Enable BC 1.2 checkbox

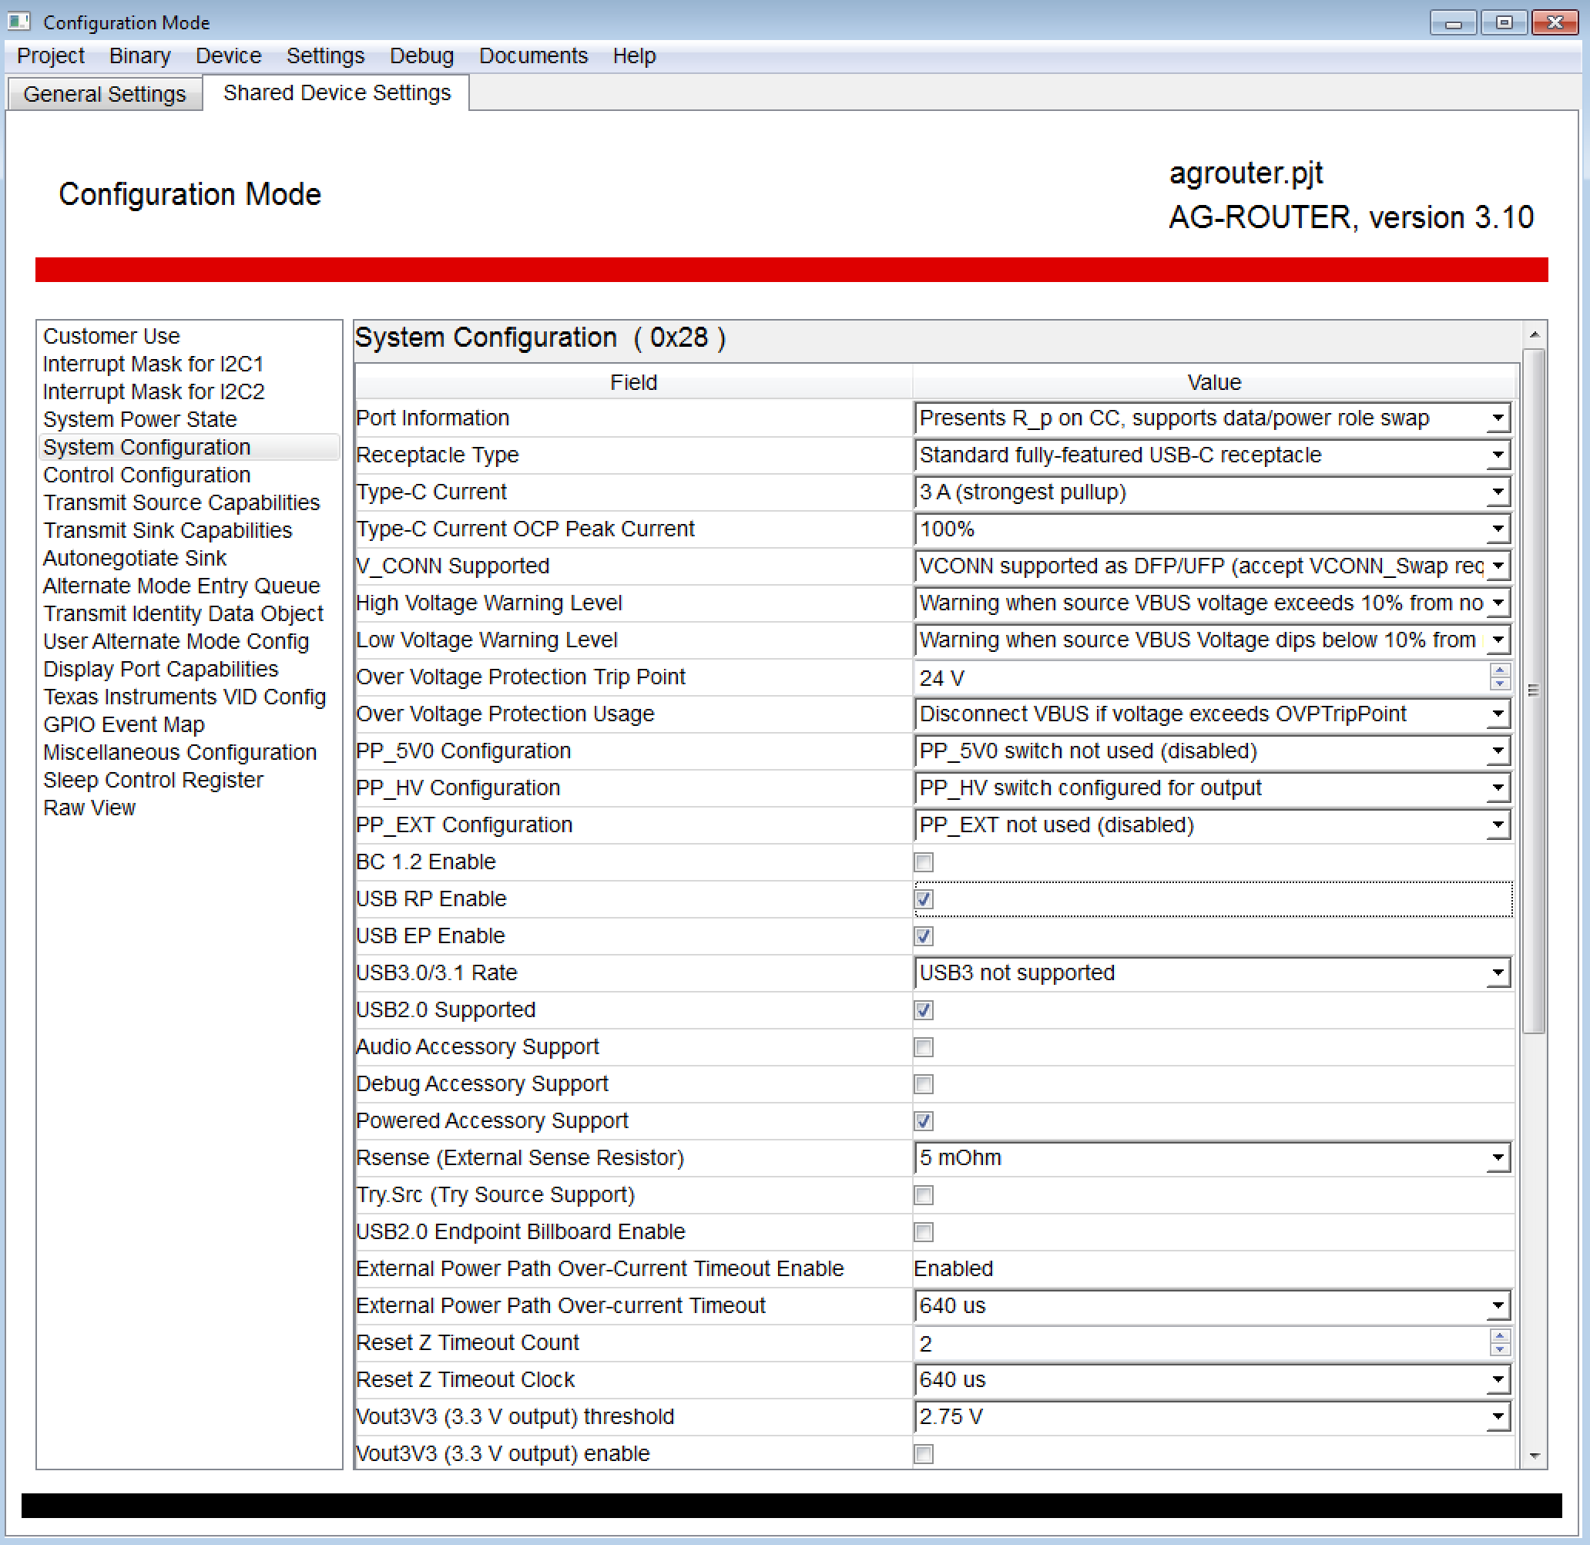coord(923,862)
